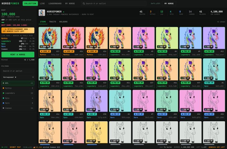227x149 pixels.
Task: Click the Mythic '97/100' live odds row
Action: 18,38
